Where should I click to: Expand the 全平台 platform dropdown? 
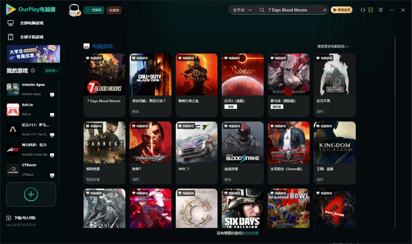[242, 10]
